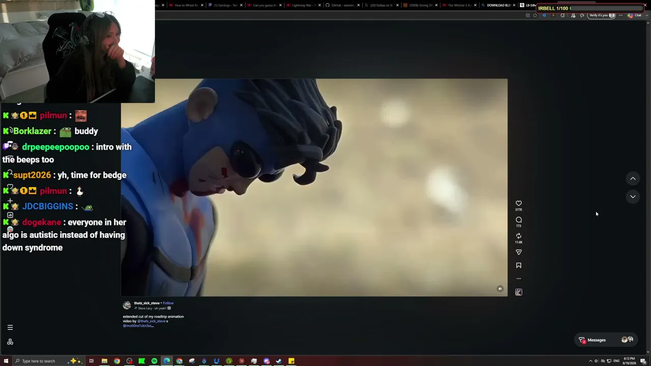This screenshot has width=651, height=366.
Task: Open the network icon in system tray
Action: coord(609,361)
